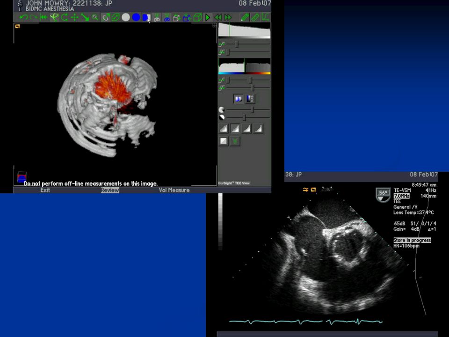
Task: Click the Exit button
Action: coord(45,190)
